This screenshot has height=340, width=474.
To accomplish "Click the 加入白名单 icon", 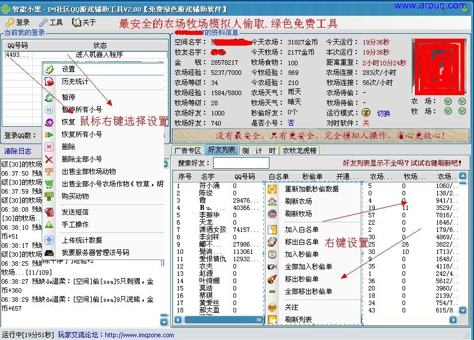I will coord(272,230).
